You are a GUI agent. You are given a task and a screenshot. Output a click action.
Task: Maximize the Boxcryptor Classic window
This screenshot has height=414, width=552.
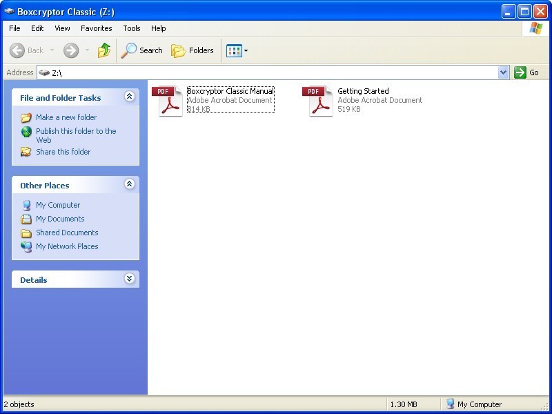[x=524, y=12]
